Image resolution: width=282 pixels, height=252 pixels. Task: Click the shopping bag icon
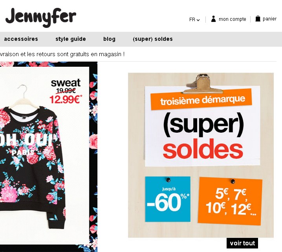coord(258,19)
